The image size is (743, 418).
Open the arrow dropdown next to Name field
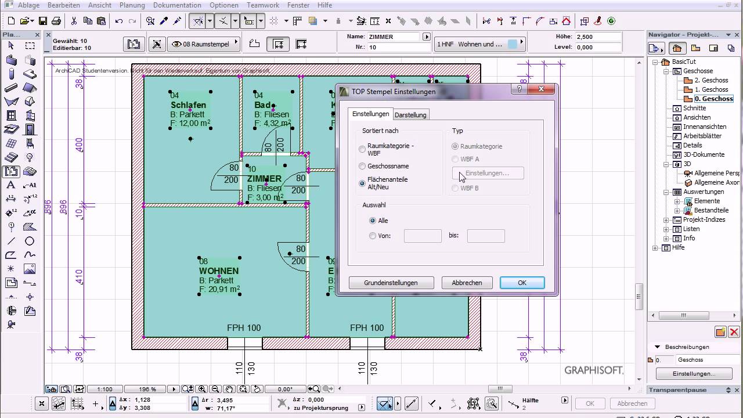point(427,37)
